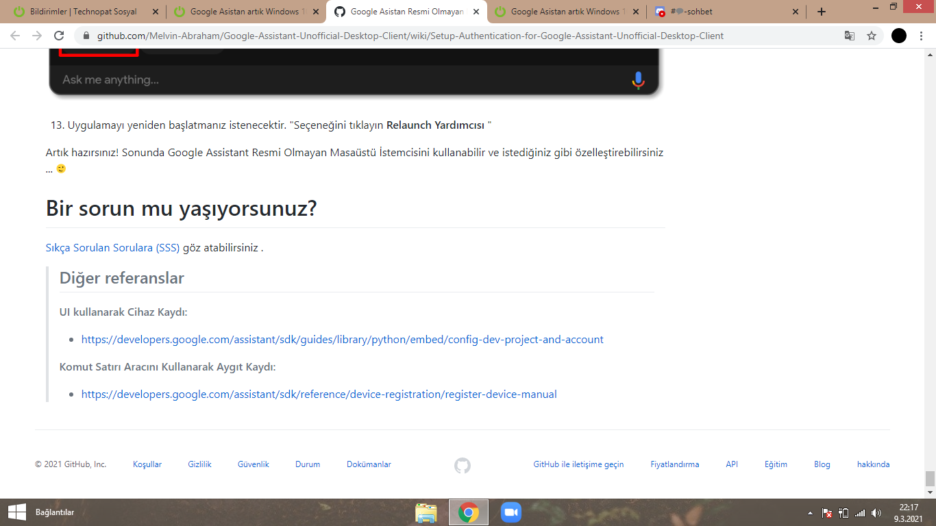The width and height of the screenshot is (936, 526).
Task: Launch File Explorer from the taskbar
Action: pos(426,512)
